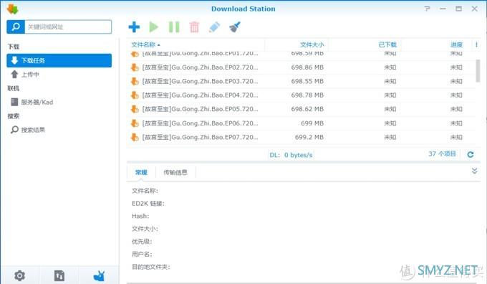Screen dimensions: 487x284
Task: Select the Gu.Gong.Zhi.Bao.EP04 download row
Action: coord(302,95)
